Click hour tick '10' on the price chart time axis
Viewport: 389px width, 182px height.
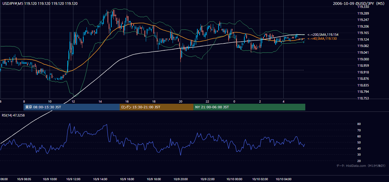pos(50,101)
